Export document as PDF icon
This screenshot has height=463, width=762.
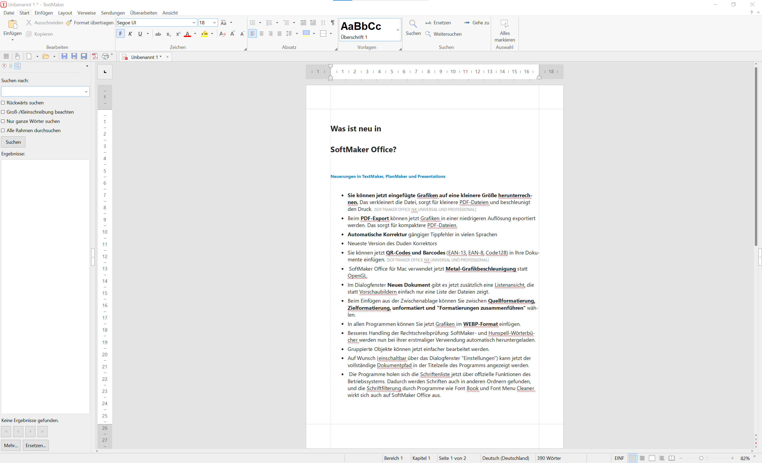(95, 57)
